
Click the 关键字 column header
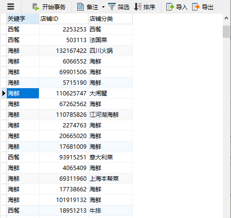click(23, 19)
